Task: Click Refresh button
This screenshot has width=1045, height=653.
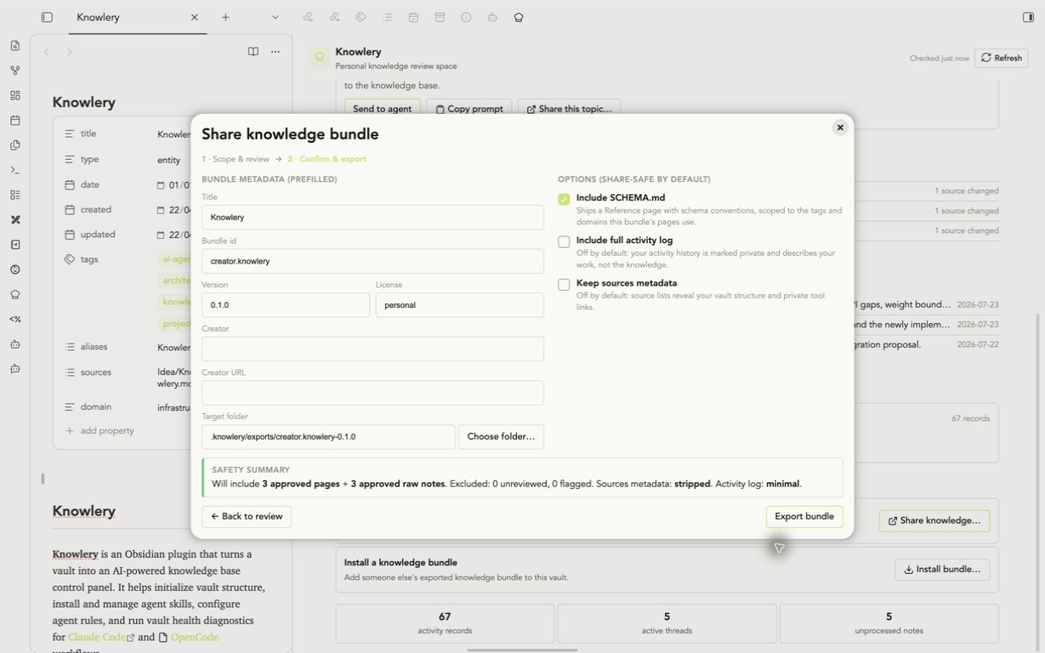Action: pyautogui.click(x=1002, y=58)
